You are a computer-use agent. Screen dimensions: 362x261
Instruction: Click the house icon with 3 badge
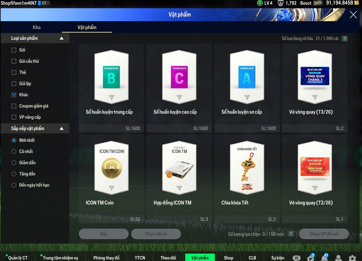point(310,258)
